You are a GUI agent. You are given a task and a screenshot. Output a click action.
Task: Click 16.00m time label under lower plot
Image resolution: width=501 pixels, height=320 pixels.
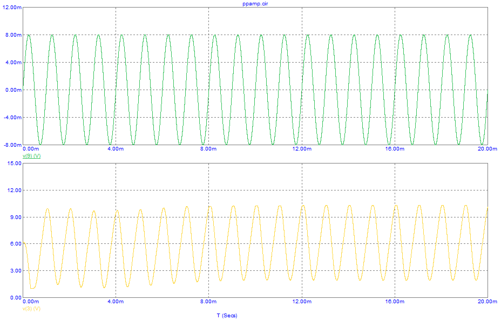pyautogui.click(x=395, y=302)
